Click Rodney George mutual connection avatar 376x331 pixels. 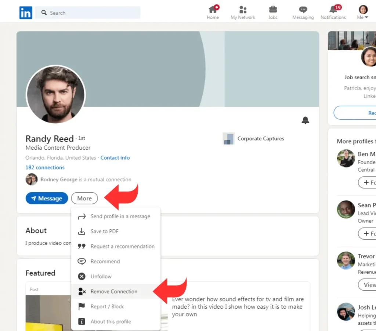pyautogui.click(x=32, y=179)
